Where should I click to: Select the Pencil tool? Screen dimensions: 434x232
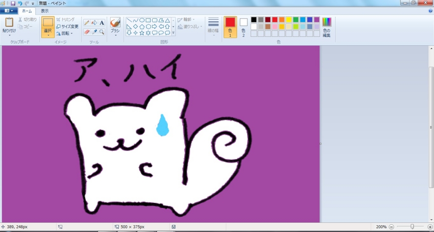[x=86, y=23]
